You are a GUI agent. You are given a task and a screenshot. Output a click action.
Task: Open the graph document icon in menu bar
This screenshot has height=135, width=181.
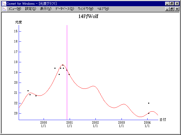(4, 9)
